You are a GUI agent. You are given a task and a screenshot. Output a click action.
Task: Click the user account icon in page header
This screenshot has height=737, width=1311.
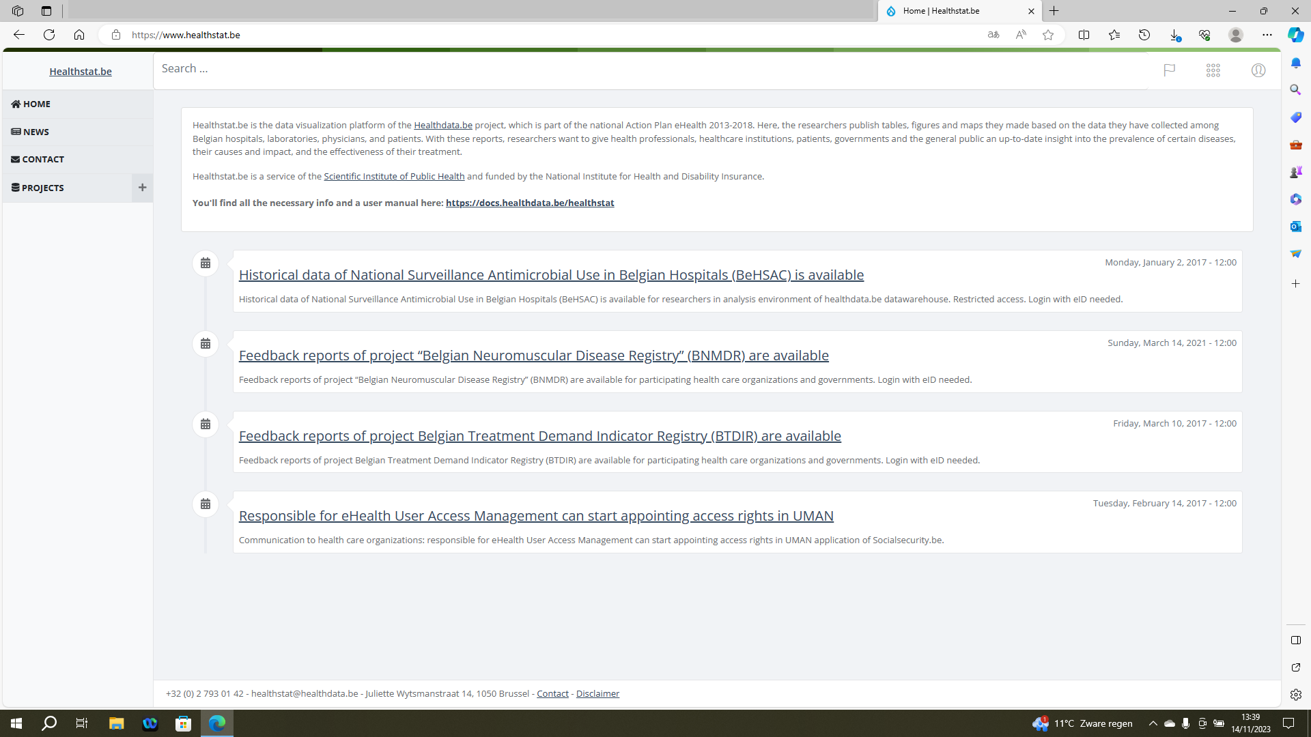(1258, 70)
